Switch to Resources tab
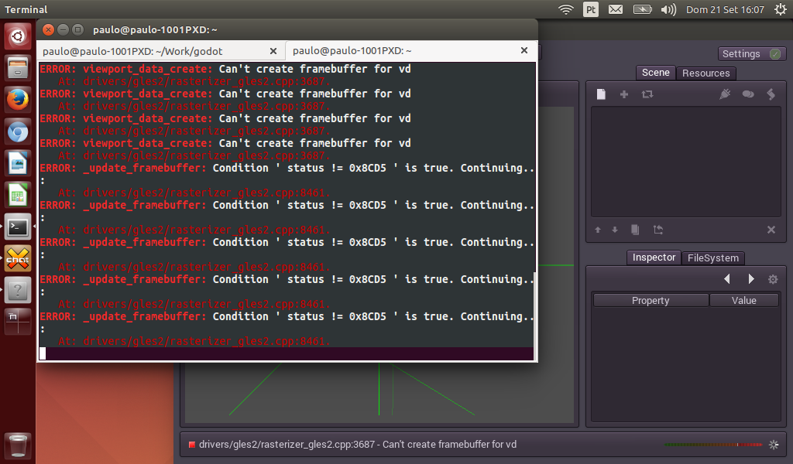 click(706, 73)
